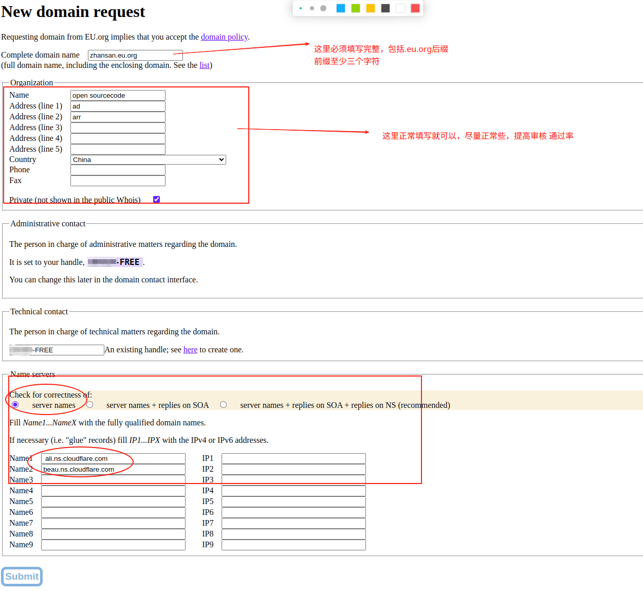Open the enclosing domain list link
The height and width of the screenshot is (591, 643).
pyautogui.click(x=204, y=65)
